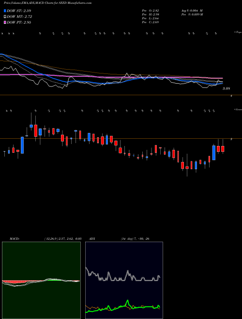Open the green MACD histogram chart
The height and width of the screenshot is (319, 242).
[x=41, y=280]
